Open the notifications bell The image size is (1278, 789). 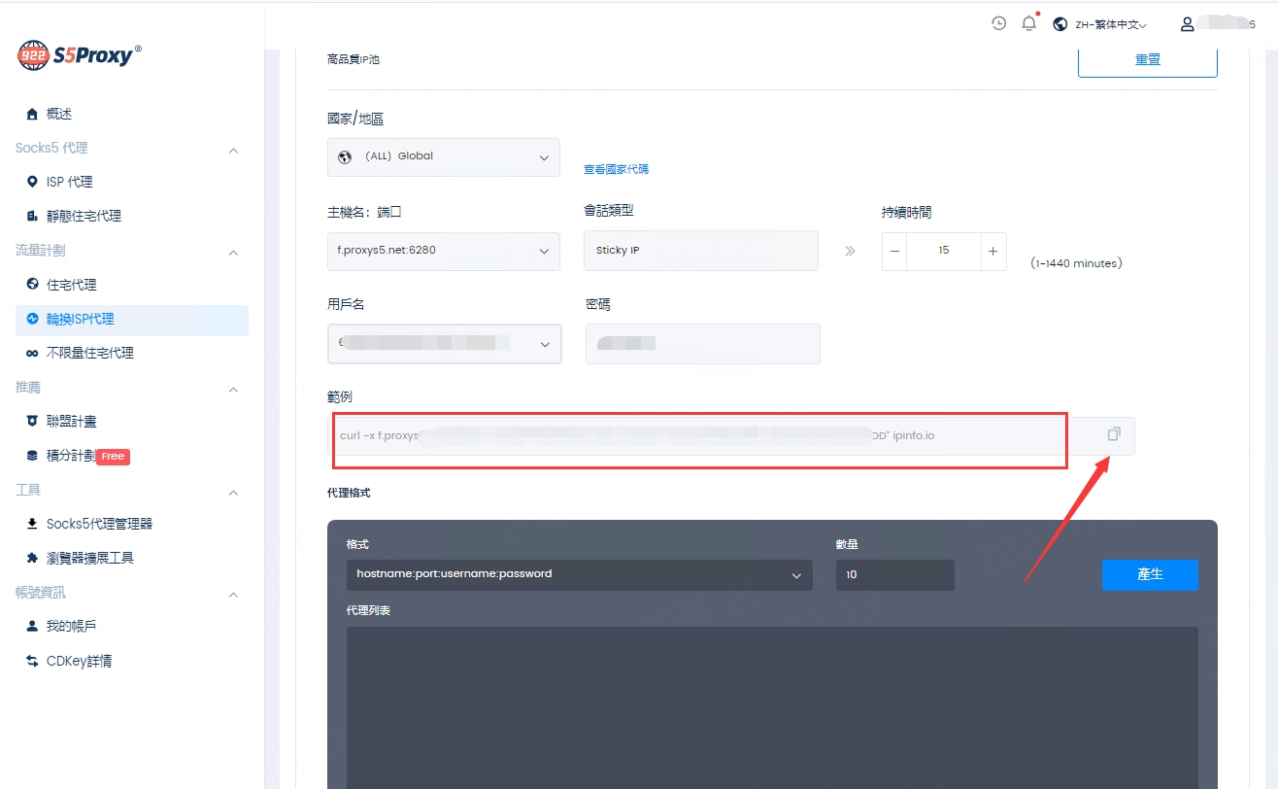1028,23
